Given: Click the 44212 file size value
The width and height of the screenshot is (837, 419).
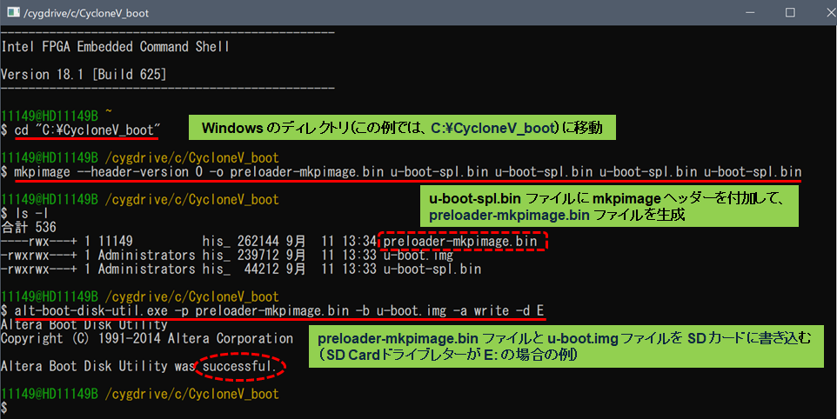Looking at the screenshot, I should [262, 269].
